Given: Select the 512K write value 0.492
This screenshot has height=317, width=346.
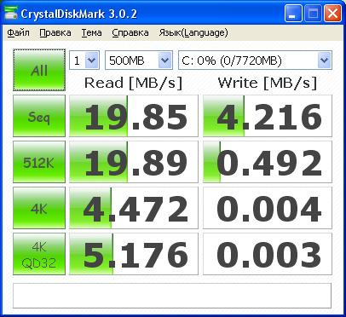Looking at the screenshot, I should coord(268,162).
